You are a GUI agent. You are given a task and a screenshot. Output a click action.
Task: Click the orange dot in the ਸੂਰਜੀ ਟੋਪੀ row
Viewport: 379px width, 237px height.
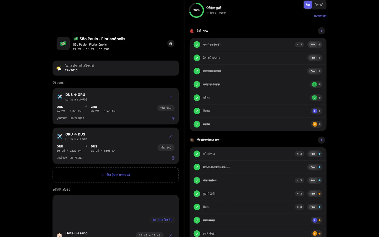tap(320, 194)
